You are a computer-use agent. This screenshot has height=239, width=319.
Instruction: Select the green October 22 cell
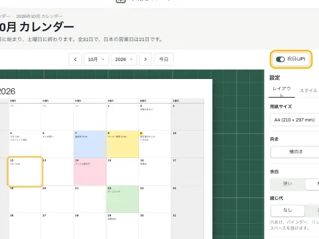[122, 199]
